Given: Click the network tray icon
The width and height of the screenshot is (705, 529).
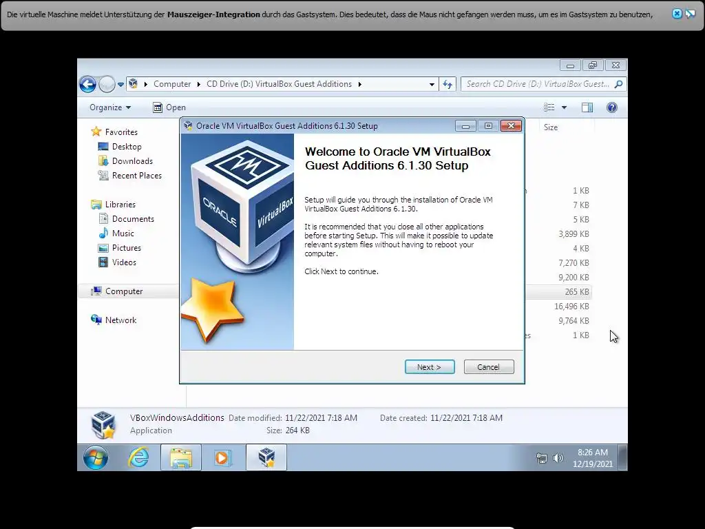Looking at the screenshot, I should click(542, 458).
